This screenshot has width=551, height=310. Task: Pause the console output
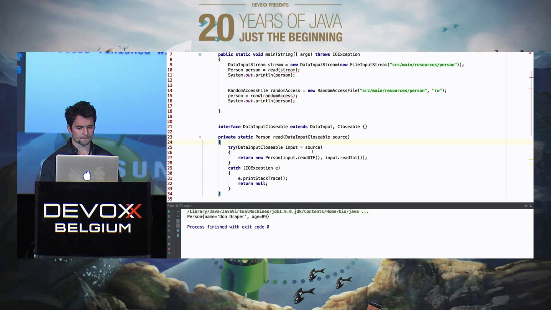tap(169, 221)
